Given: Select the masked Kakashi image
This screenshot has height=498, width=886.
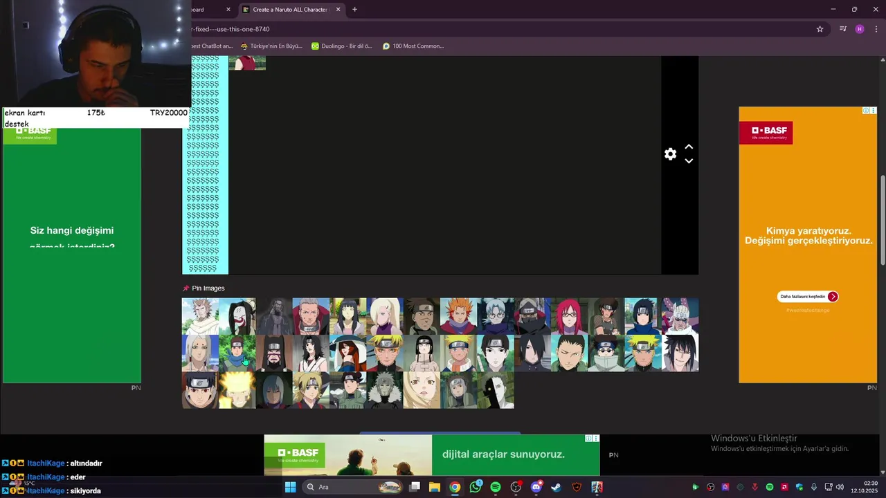Looking at the screenshot, I should (x=532, y=316).
